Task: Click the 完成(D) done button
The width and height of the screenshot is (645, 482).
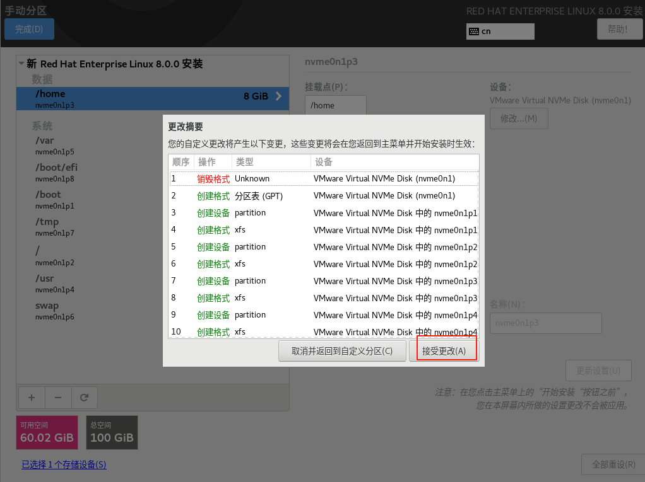Action: [x=29, y=29]
